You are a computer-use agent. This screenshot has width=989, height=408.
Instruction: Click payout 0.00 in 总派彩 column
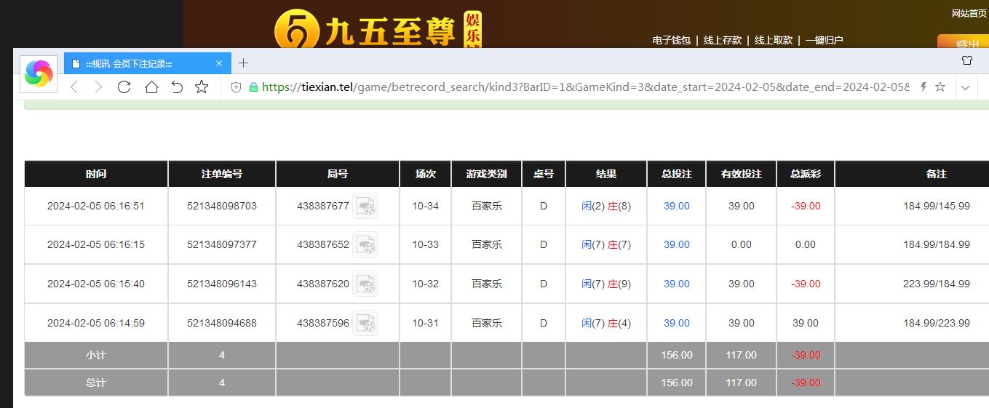coord(806,244)
